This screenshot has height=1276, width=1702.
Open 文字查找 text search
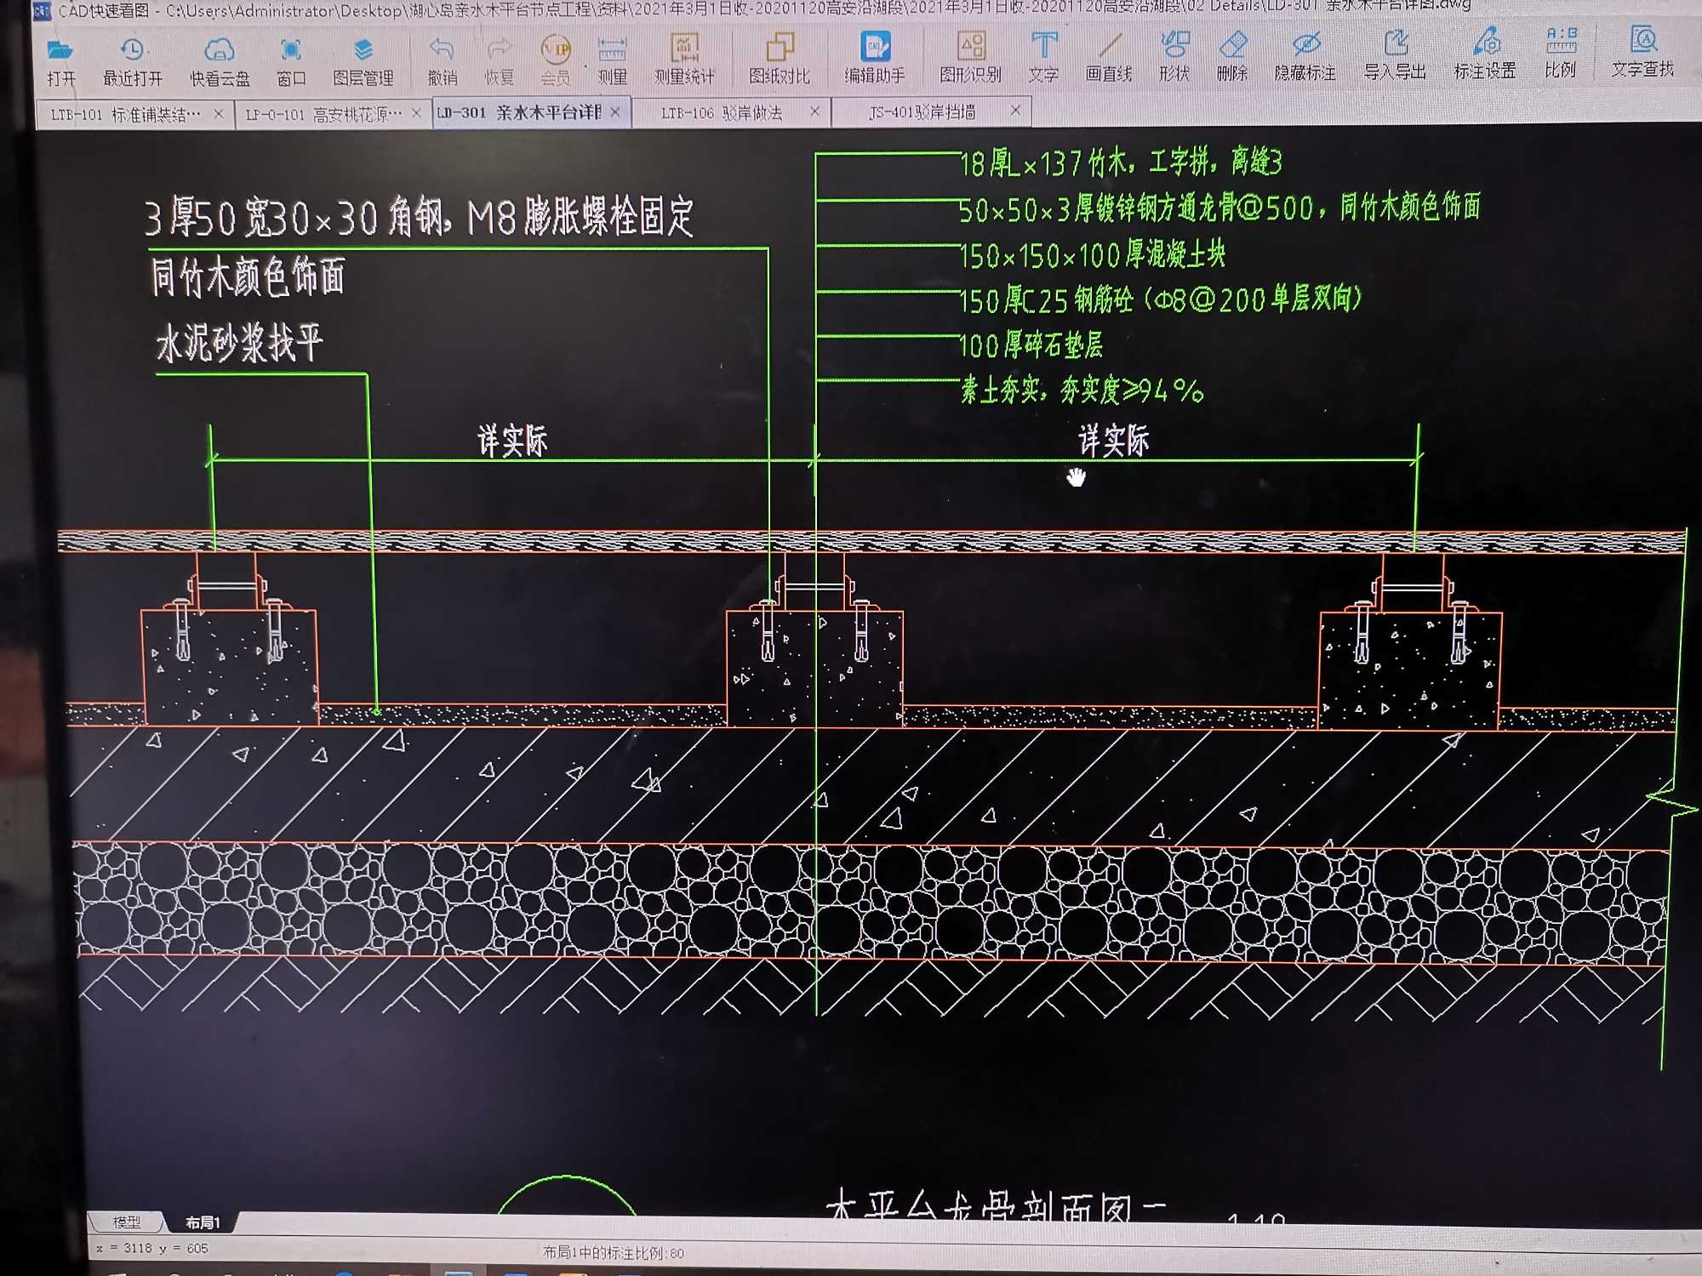pyautogui.click(x=1643, y=51)
